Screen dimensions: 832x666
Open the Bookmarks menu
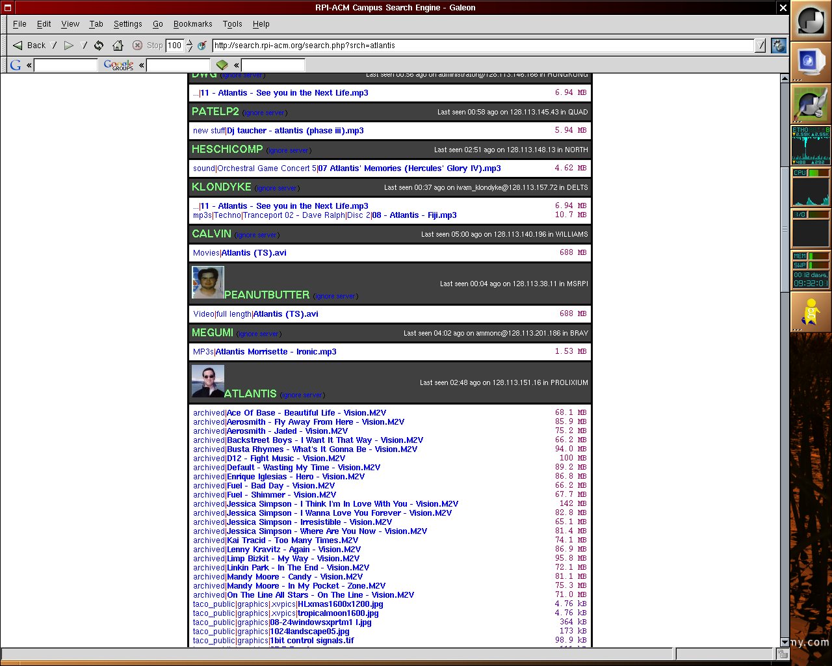pyautogui.click(x=192, y=24)
